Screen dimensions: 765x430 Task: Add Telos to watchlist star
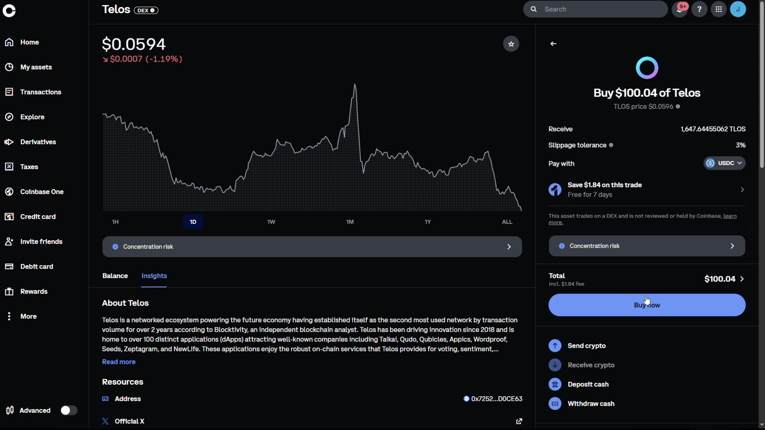[x=511, y=44]
